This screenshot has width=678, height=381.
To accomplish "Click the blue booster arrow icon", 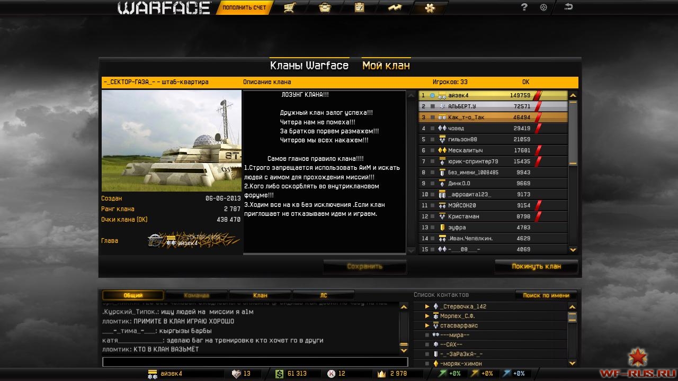I will pos(507,374).
